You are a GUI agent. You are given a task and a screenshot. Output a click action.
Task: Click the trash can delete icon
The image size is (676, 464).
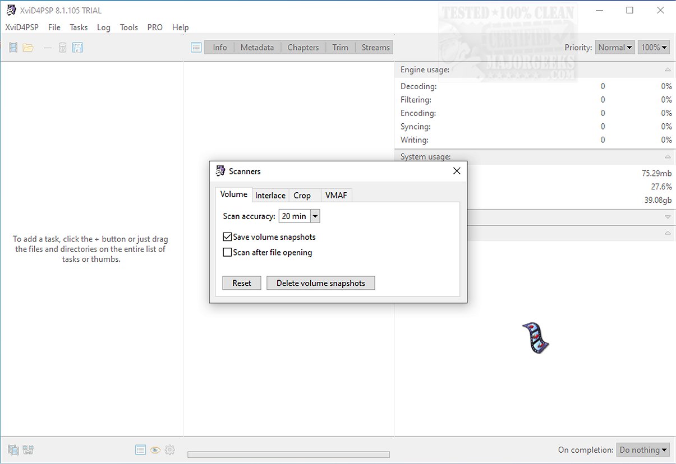click(x=63, y=48)
